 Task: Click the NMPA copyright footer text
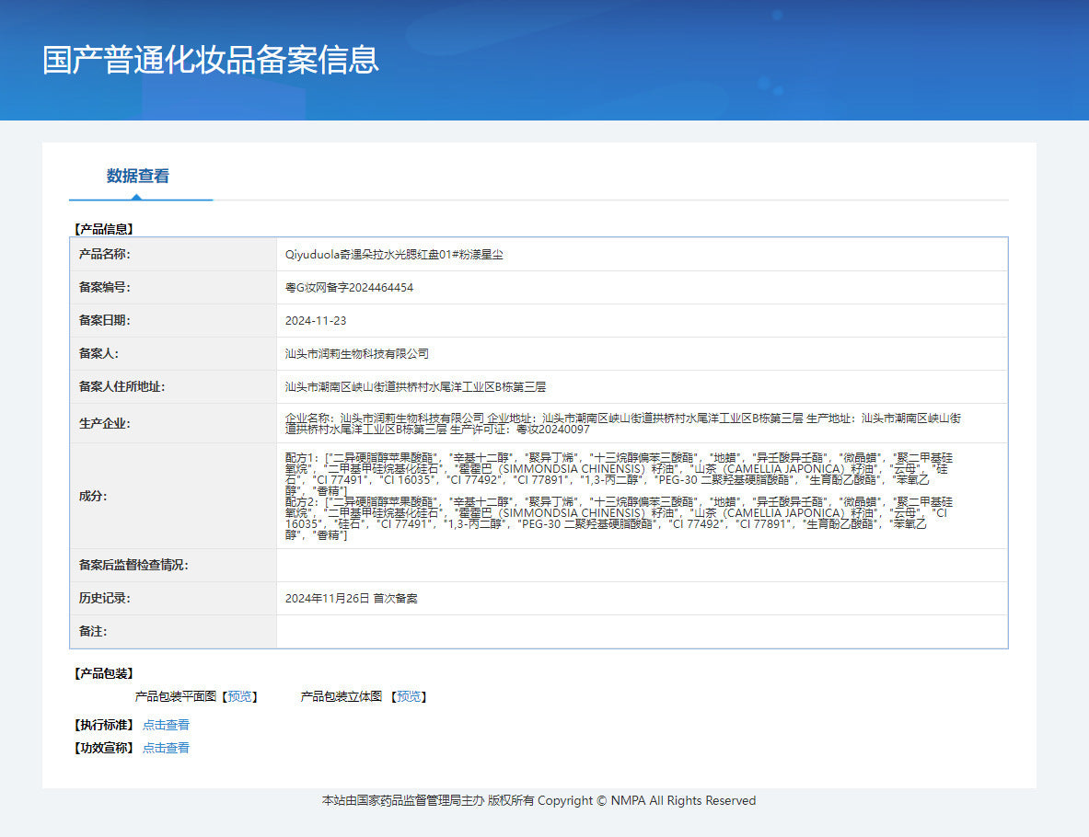point(539,801)
